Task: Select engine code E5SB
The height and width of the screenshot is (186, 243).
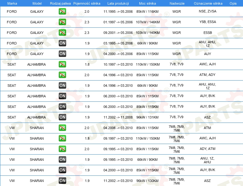Action: (x=208, y=33)
